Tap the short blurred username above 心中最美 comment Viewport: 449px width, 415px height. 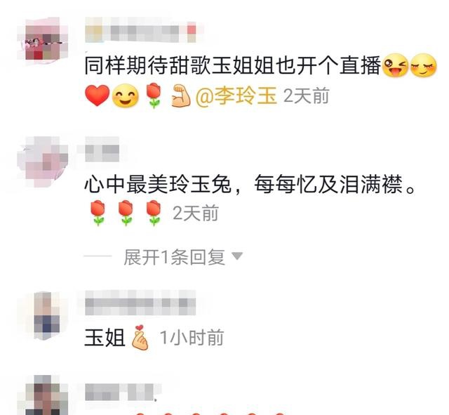102,150
